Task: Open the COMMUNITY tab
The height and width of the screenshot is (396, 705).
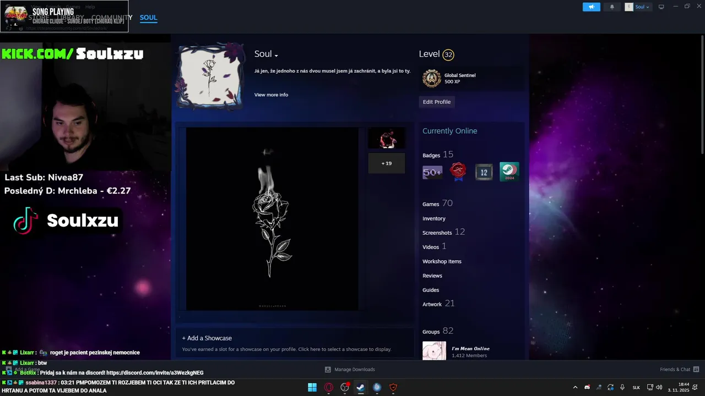Action: pos(112,18)
